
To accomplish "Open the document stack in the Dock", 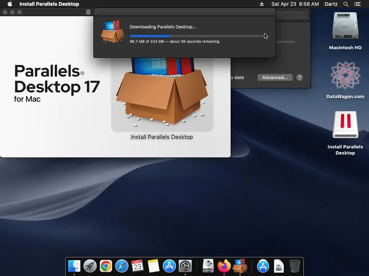I will tap(279, 266).
